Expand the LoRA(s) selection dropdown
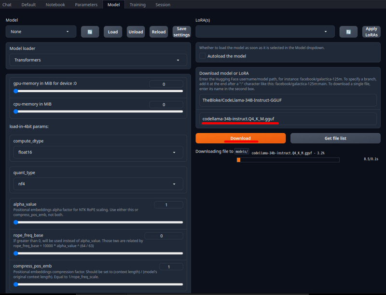Image resolution: width=386 pixels, height=295 pixels. [x=265, y=31]
